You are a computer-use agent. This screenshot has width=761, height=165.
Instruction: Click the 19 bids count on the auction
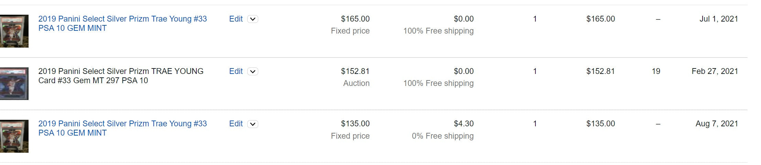click(x=656, y=71)
